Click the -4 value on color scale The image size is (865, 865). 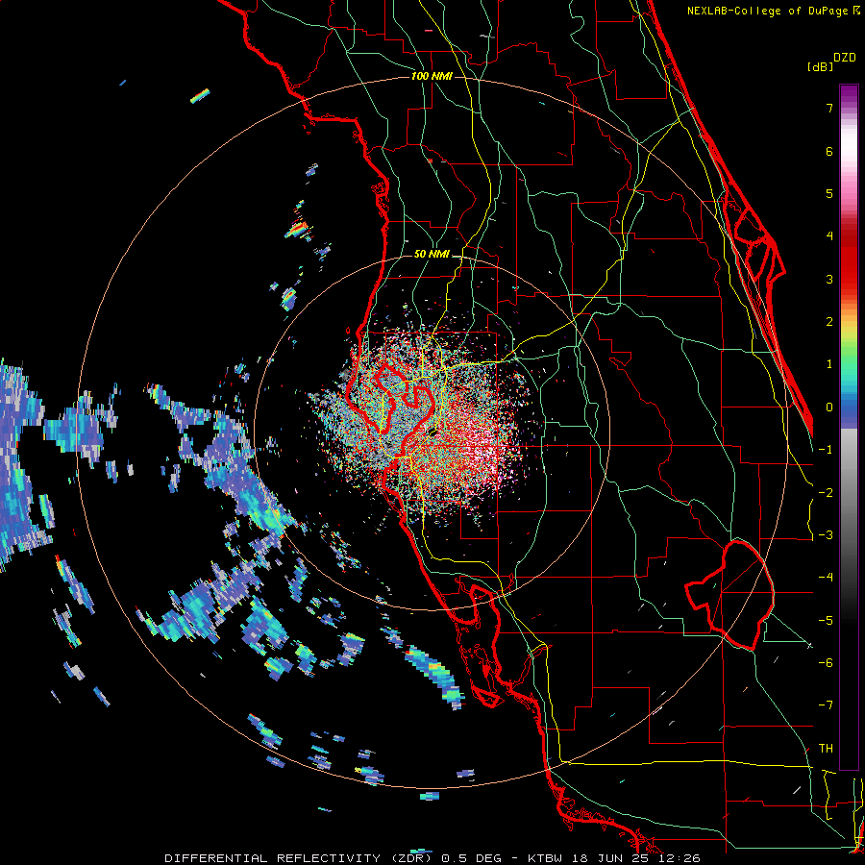(x=826, y=578)
